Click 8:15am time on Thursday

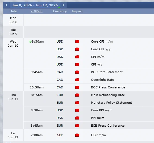(x=37, y=95)
